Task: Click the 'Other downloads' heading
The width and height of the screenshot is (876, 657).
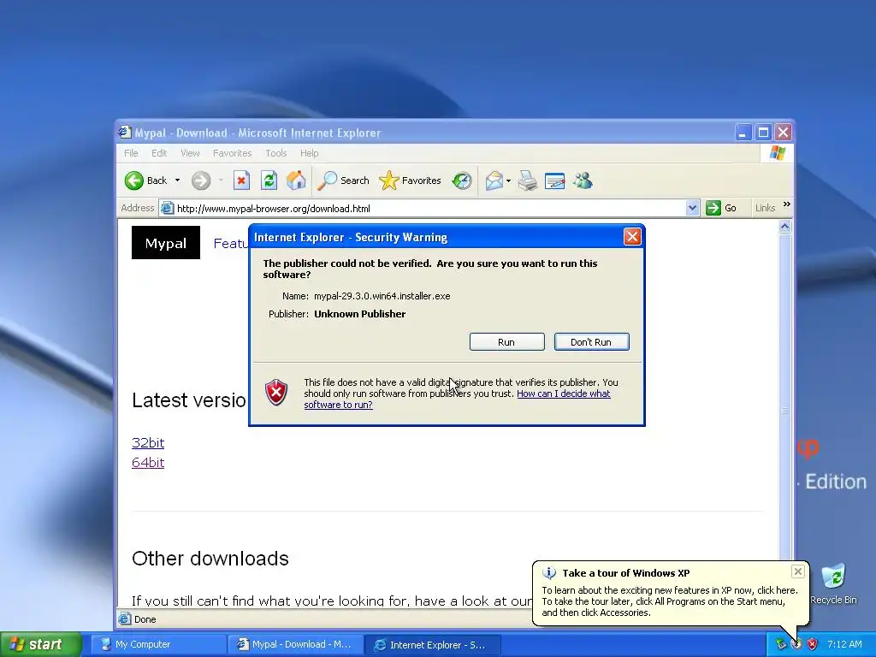Action: tap(210, 558)
